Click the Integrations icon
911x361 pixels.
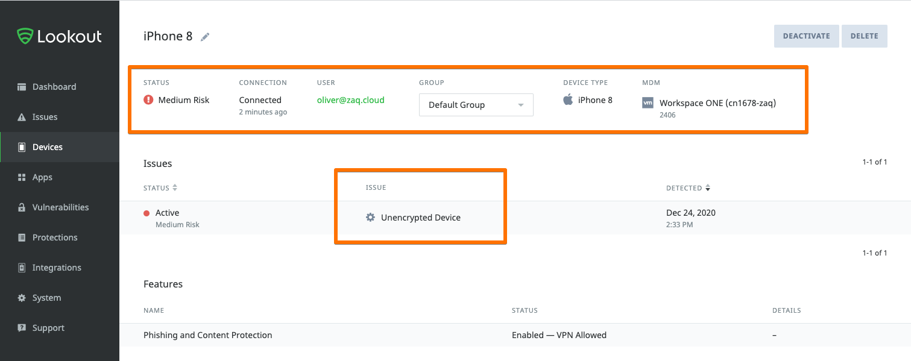[22, 268]
